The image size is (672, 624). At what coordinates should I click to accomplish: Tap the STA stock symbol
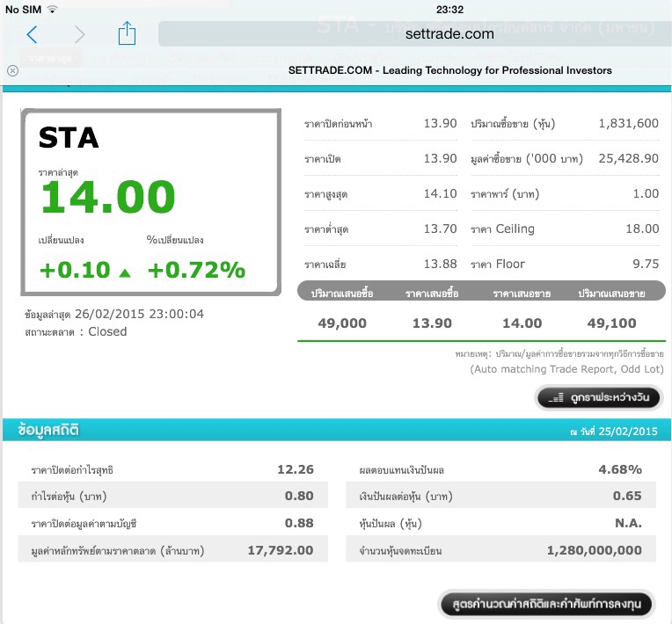(69, 137)
